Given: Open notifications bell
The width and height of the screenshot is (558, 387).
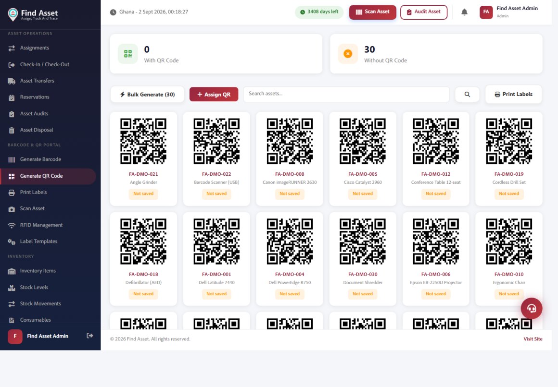Looking at the screenshot, I should [464, 12].
